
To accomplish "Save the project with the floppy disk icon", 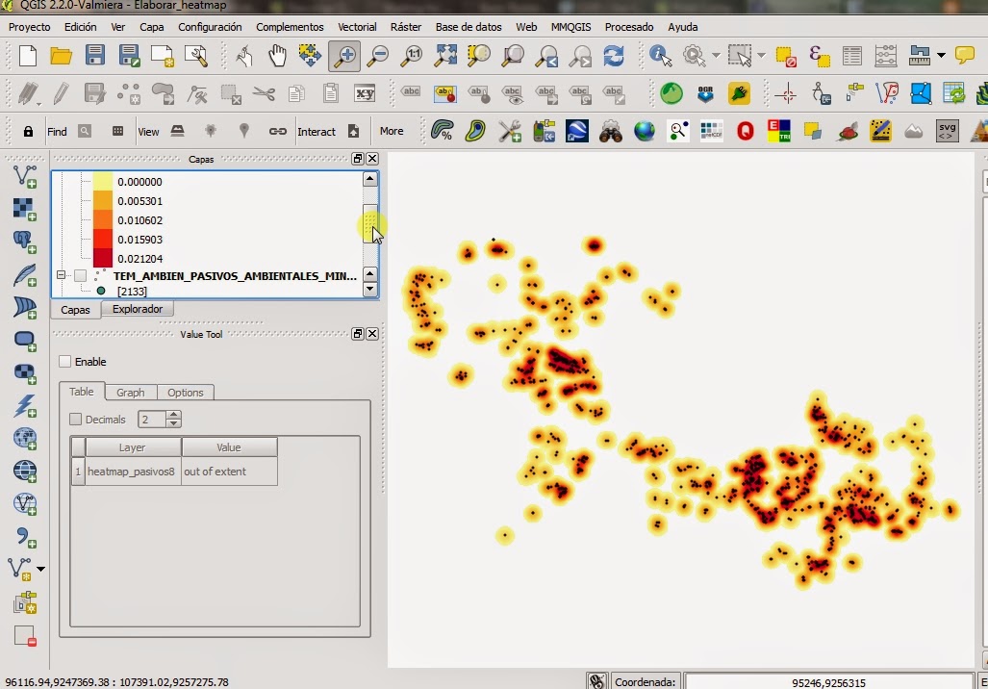I will click(94, 56).
